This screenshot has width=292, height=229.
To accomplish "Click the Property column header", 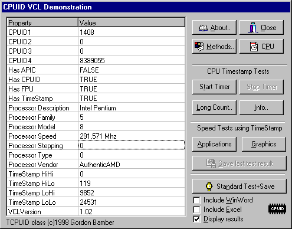I will click(x=42, y=22).
